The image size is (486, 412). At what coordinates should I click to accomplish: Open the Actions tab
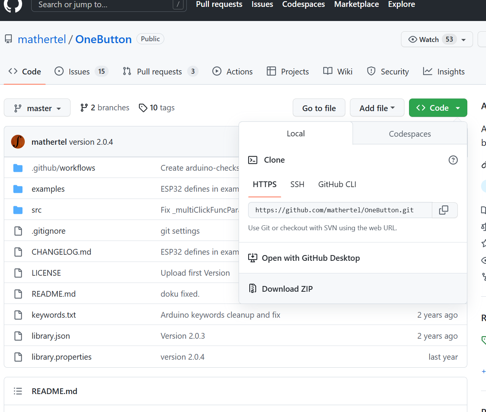(x=233, y=71)
